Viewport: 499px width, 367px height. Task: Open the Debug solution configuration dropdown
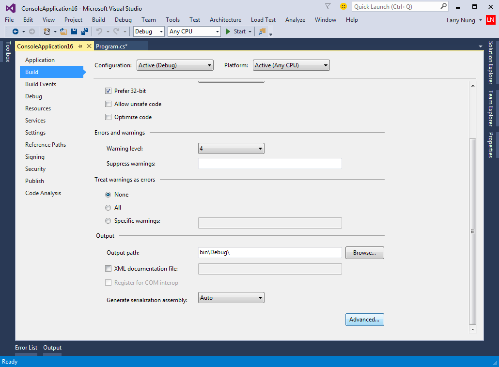149,31
